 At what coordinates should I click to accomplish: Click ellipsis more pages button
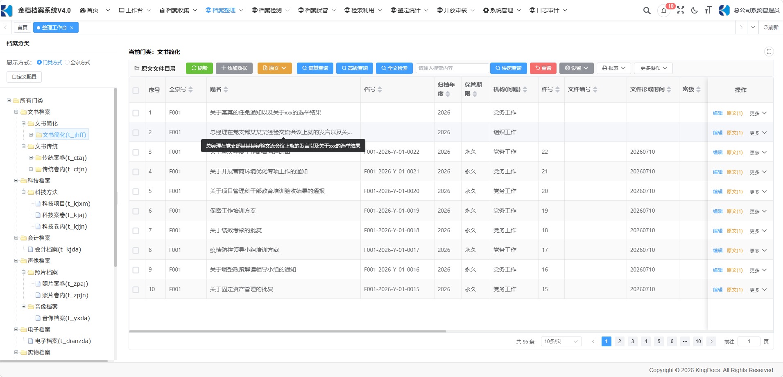pyautogui.click(x=685, y=341)
